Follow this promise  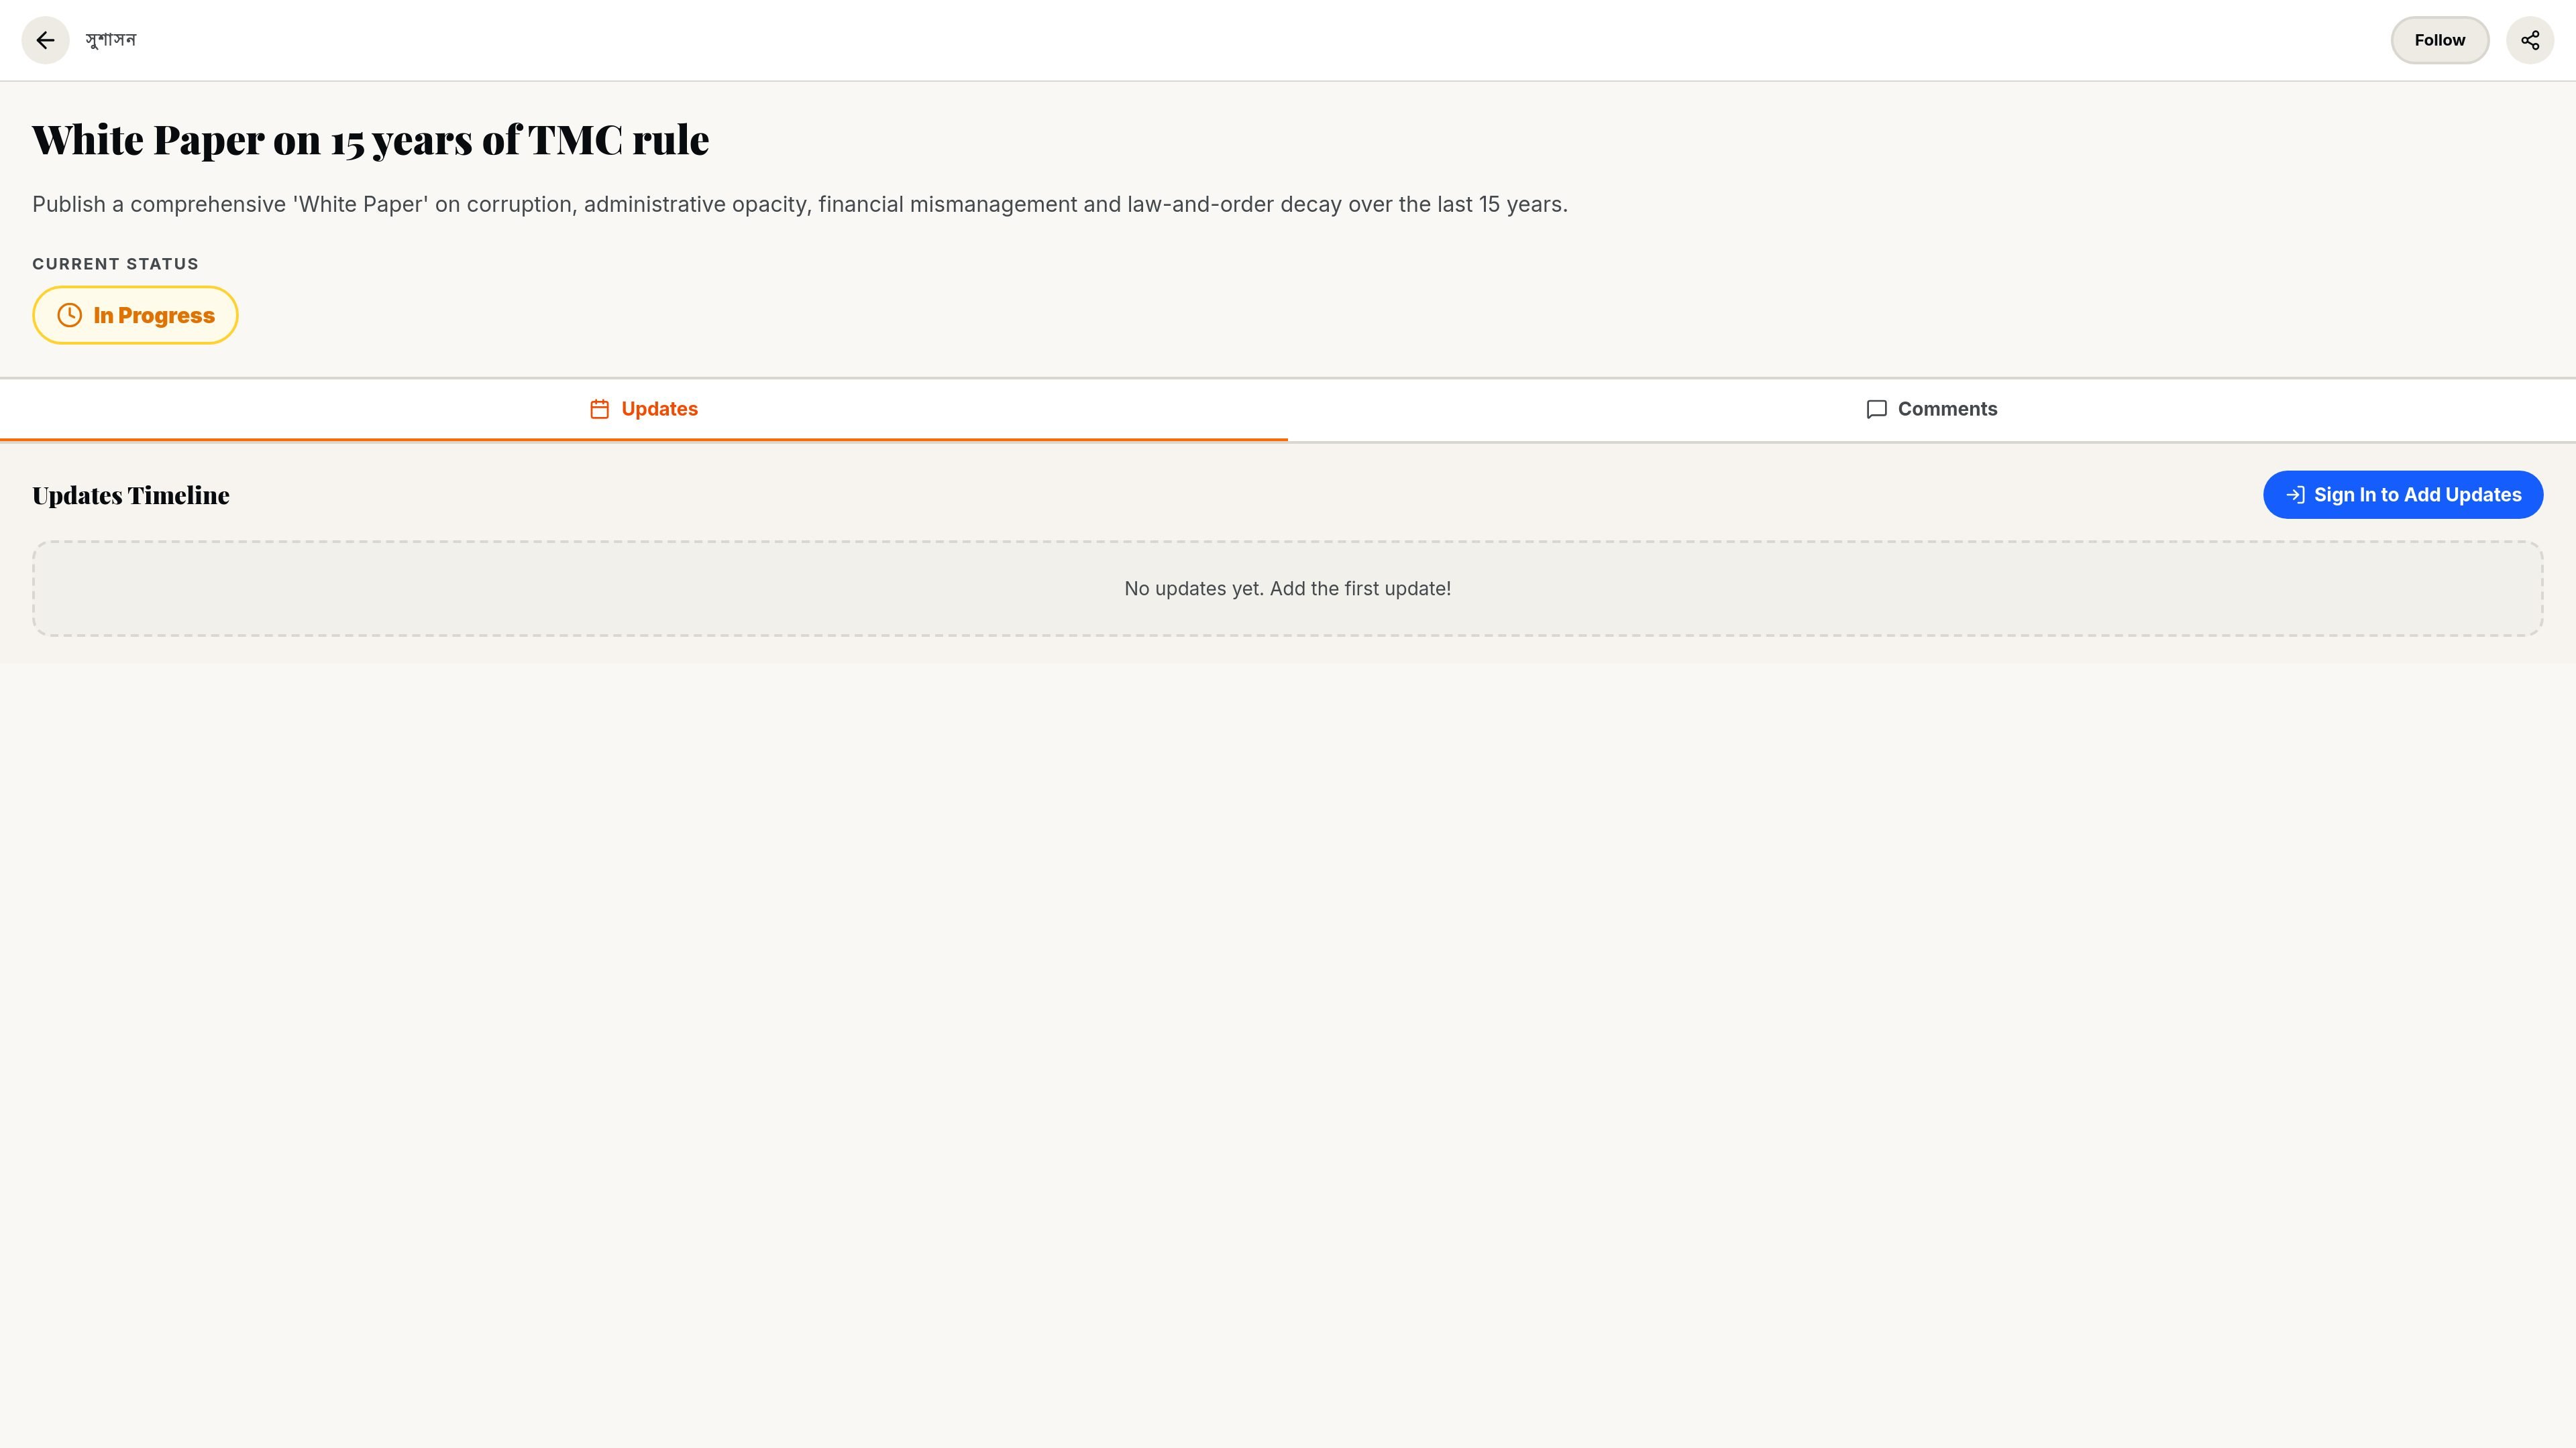coord(2439,40)
